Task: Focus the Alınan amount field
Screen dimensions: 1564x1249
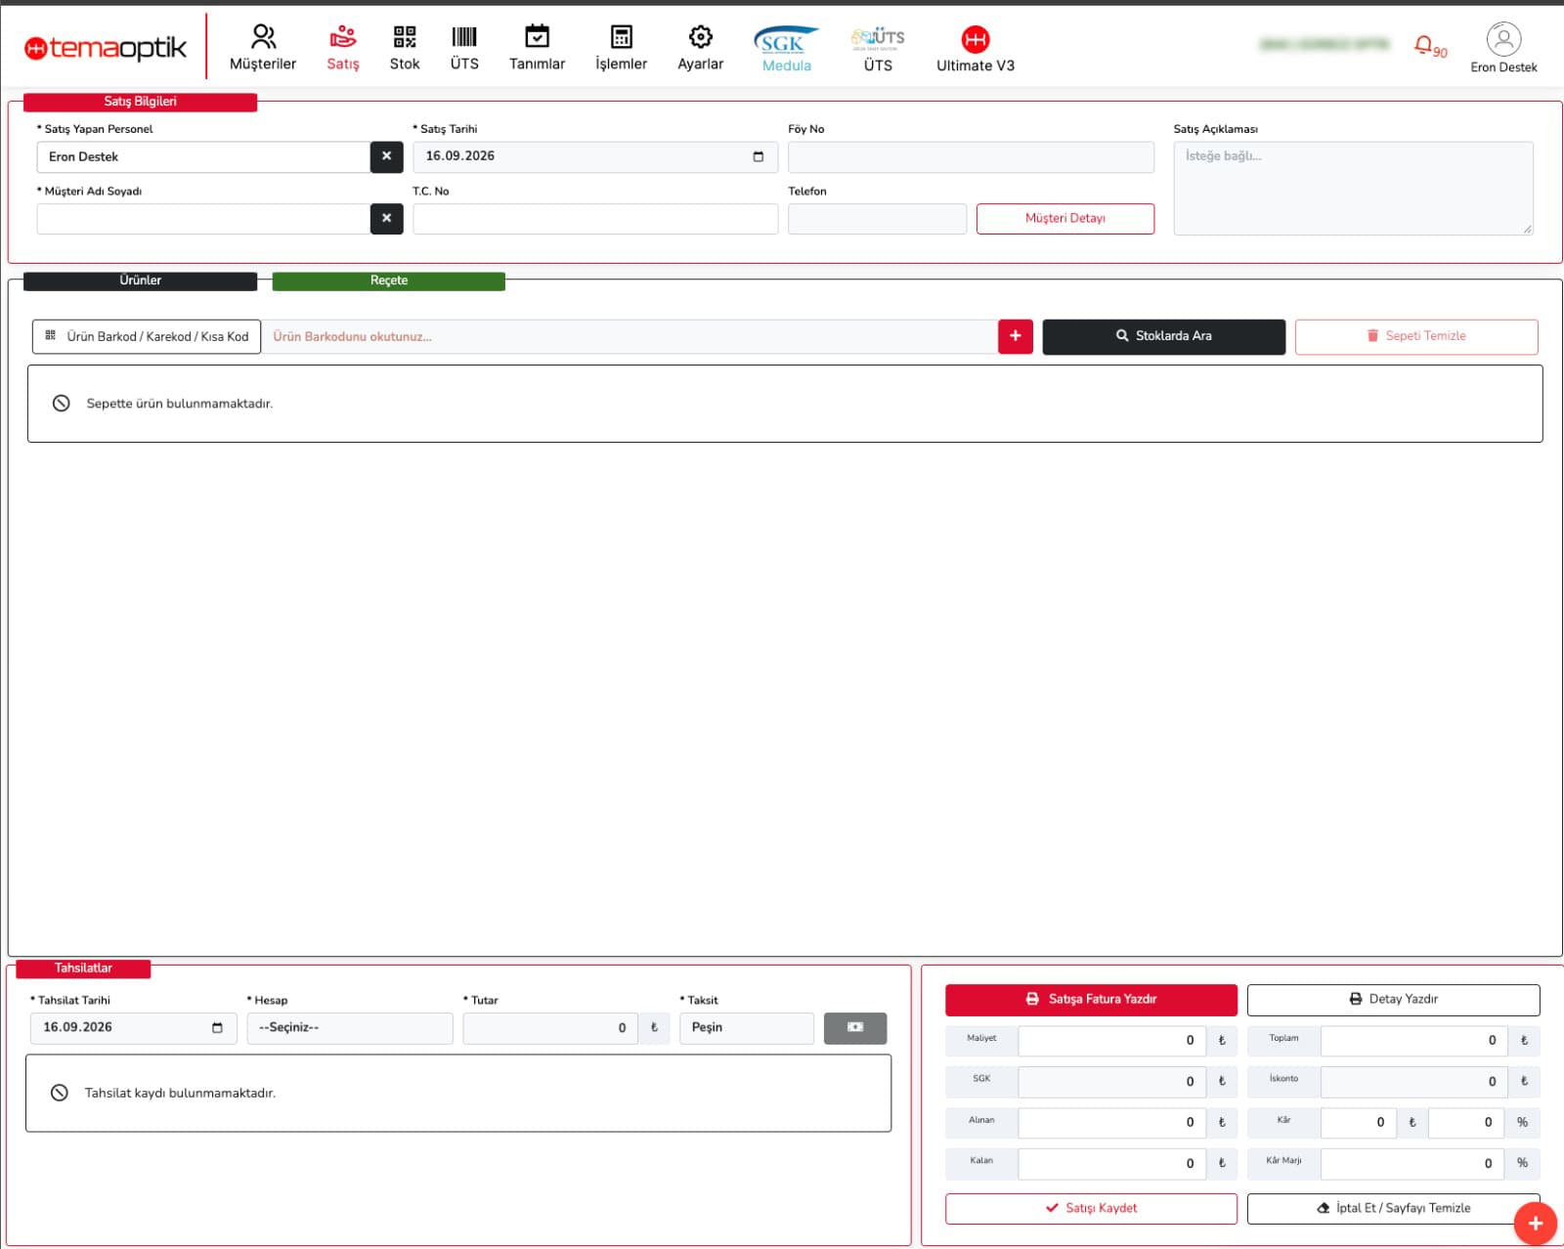Action: point(1111,1123)
